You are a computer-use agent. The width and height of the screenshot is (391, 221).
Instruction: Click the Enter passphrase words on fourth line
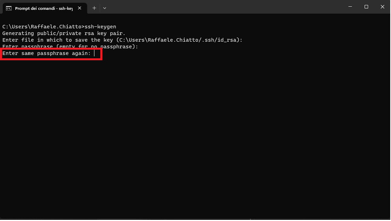pos(27,46)
